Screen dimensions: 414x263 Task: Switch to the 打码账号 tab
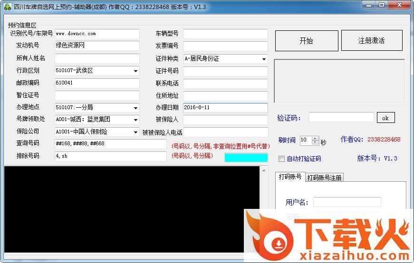pos(290,177)
